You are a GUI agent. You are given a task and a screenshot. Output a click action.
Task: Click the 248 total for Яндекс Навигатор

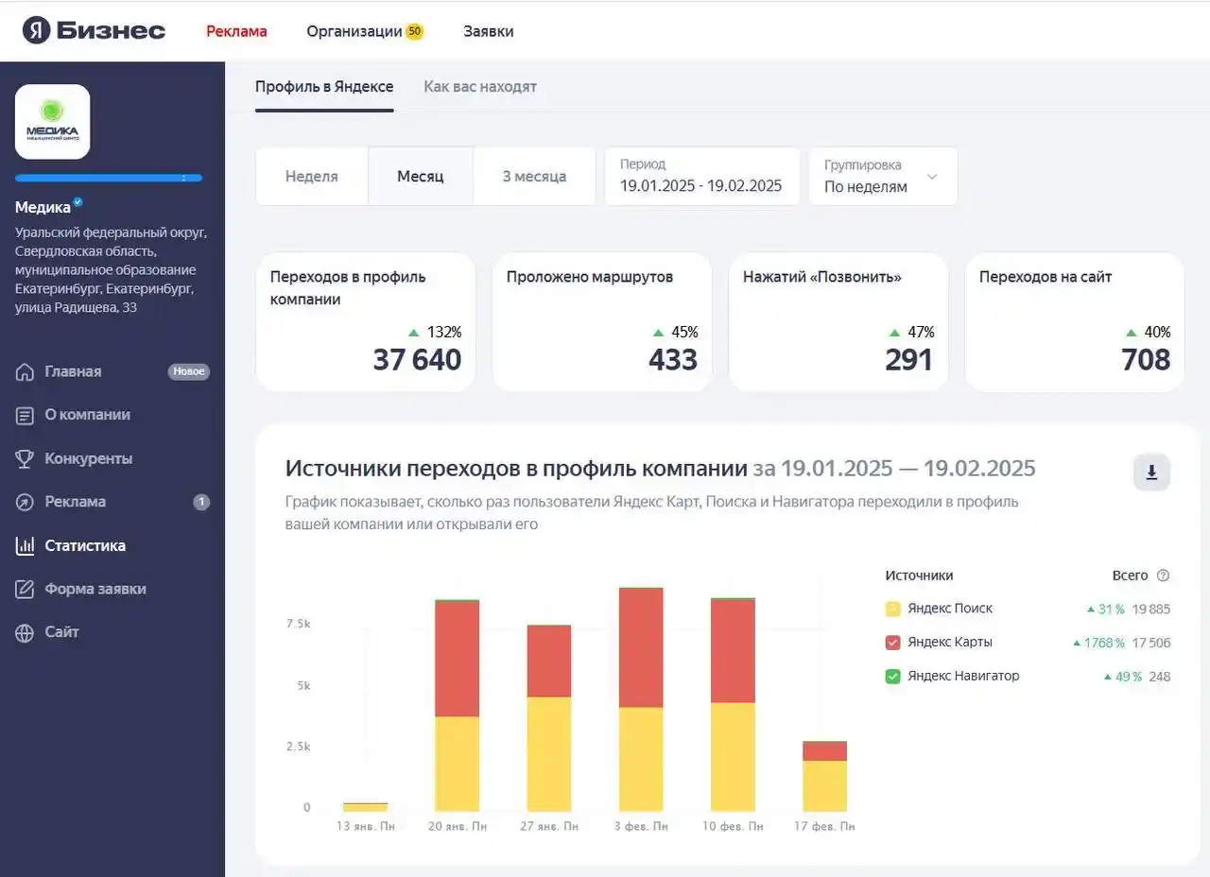point(1160,677)
